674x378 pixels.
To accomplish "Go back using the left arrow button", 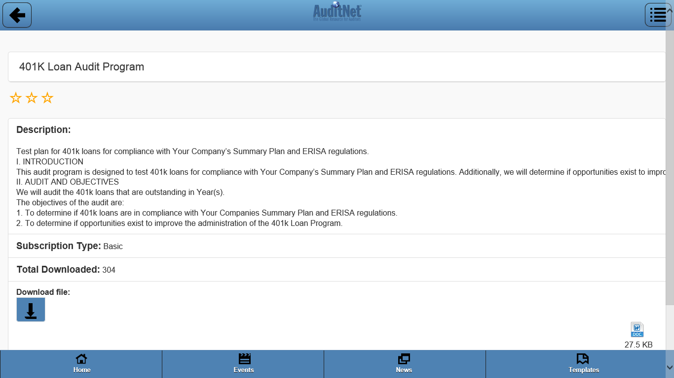I will tap(17, 15).
